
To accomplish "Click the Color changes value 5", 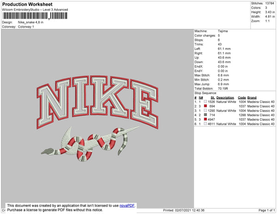I will (x=219, y=36).
